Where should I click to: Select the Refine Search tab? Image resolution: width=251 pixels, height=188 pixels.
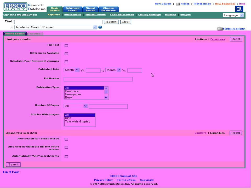tap(15, 34)
